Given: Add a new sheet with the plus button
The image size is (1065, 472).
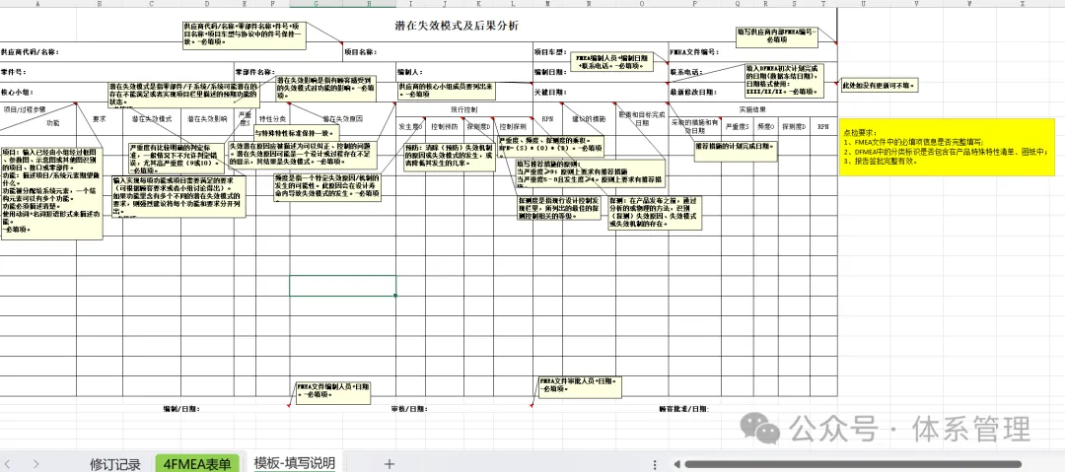Looking at the screenshot, I should click(x=389, y=464).
